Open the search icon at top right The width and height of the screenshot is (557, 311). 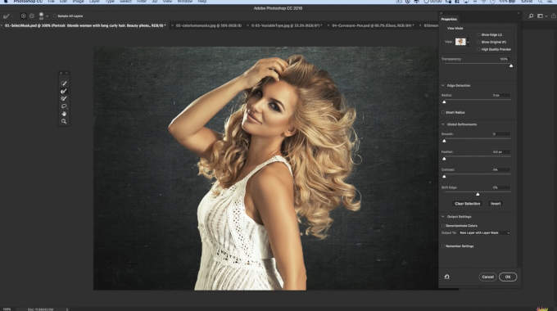click(531, 16)
